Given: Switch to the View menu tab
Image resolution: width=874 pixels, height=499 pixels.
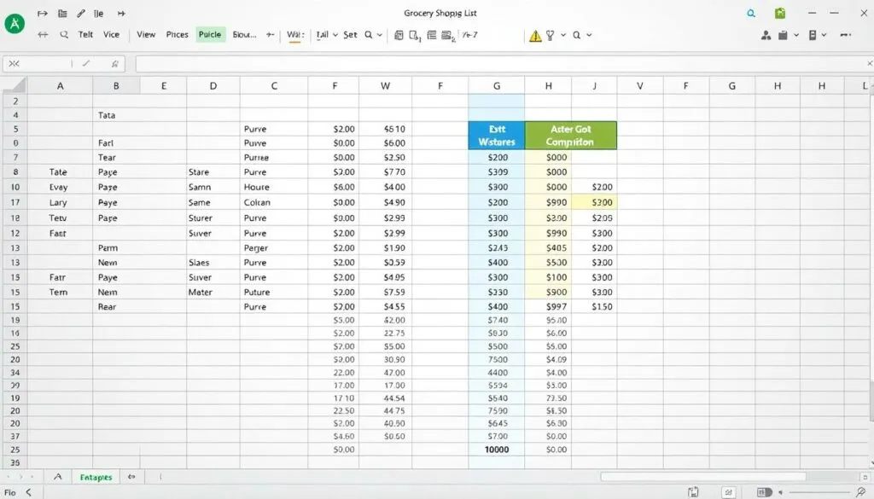Looking at the screenshot, I should tap(144, 34).
